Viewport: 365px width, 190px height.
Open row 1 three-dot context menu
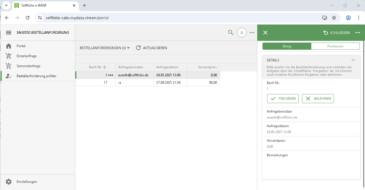coord(111,75)
